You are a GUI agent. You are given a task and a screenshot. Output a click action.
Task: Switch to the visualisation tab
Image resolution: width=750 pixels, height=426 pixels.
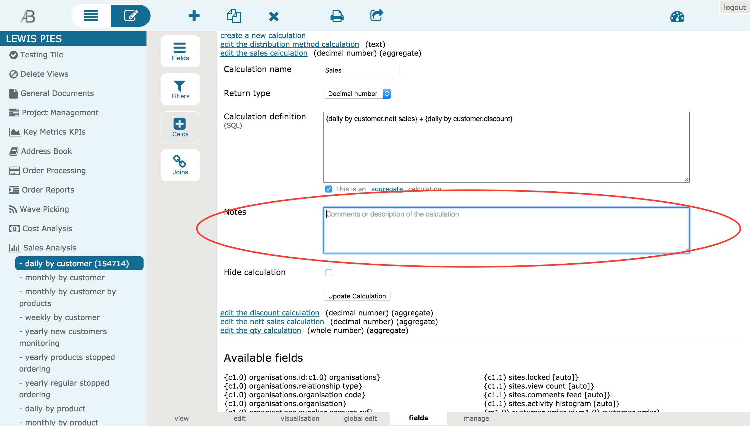300,418
